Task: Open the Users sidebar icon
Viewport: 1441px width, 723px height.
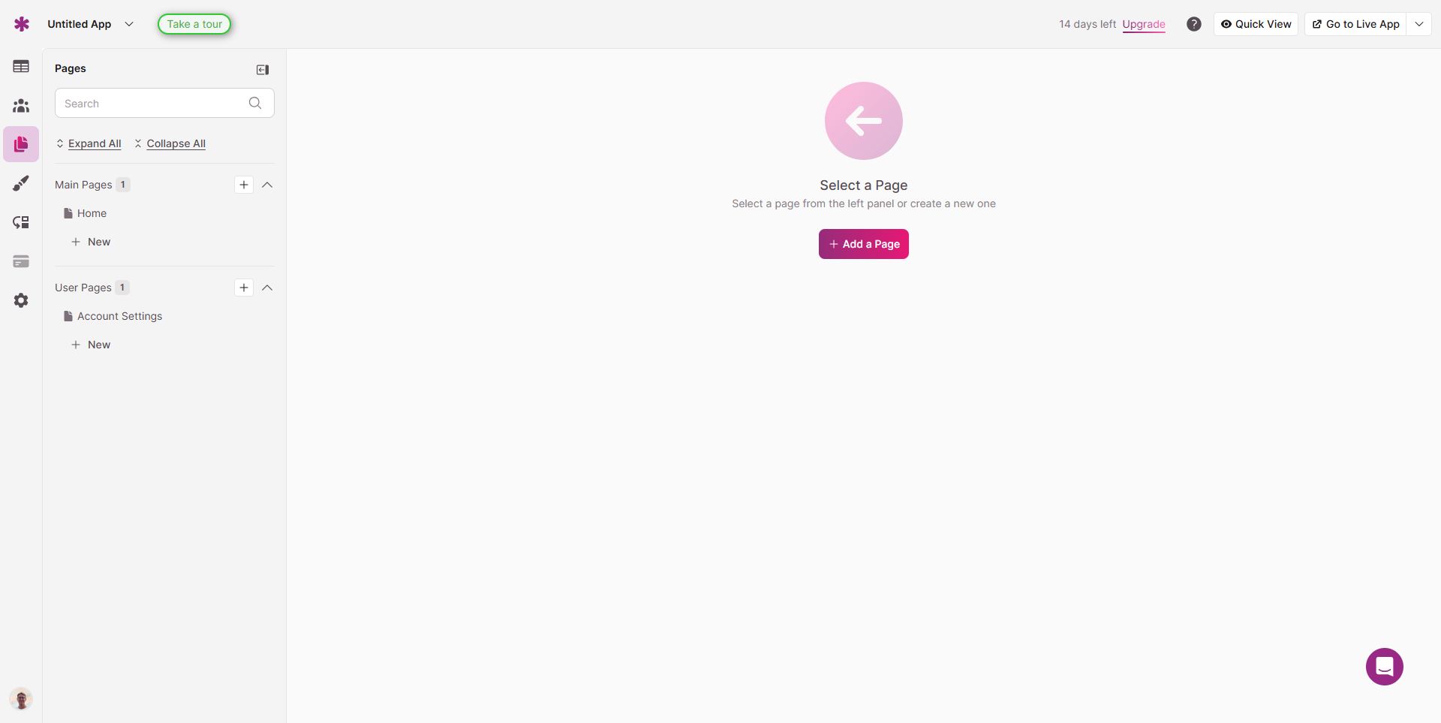Action: click(21, 106)
